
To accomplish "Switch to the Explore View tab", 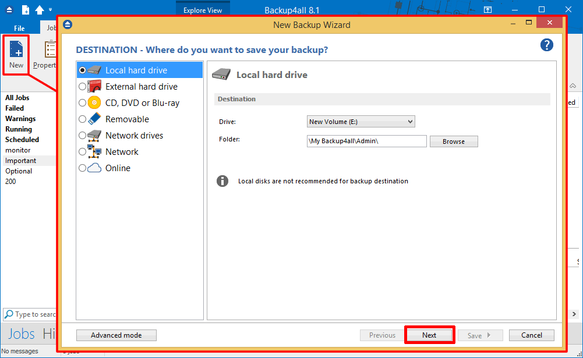I will [x=203, y=10].
